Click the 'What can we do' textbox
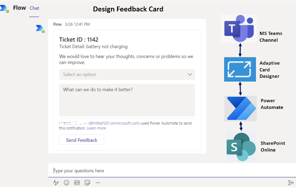Viewport: 296px width, 188px height. 127,100
